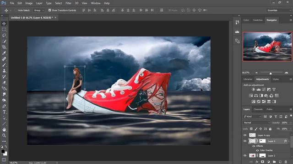Open the Normal blend mode dropdown

(256, 123)
